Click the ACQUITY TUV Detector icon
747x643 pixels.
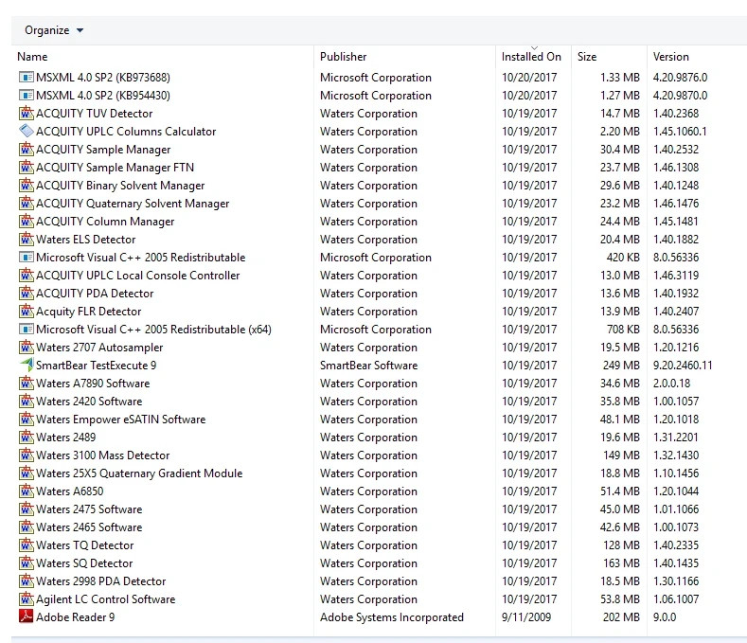click(26, 113)
